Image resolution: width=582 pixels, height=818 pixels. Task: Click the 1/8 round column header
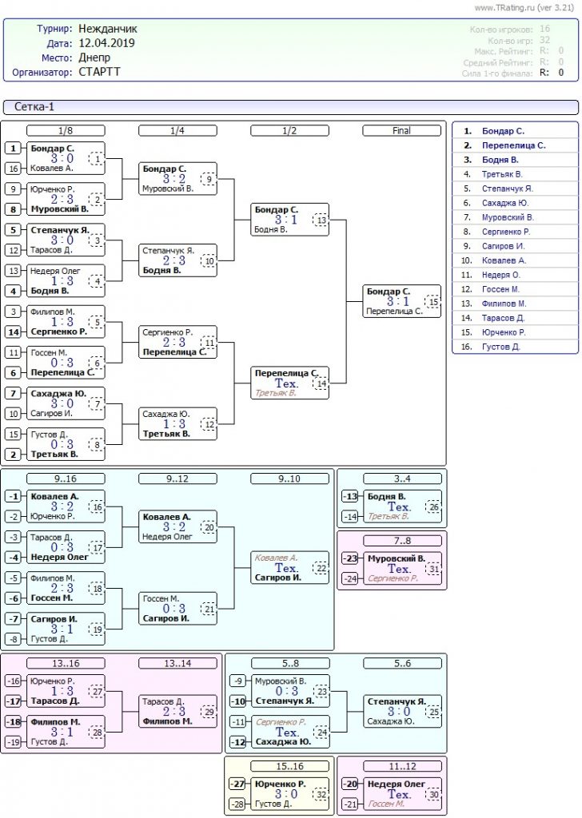(x=66, y=130)
